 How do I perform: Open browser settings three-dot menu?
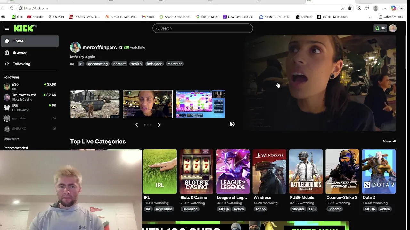coord(384,8)
